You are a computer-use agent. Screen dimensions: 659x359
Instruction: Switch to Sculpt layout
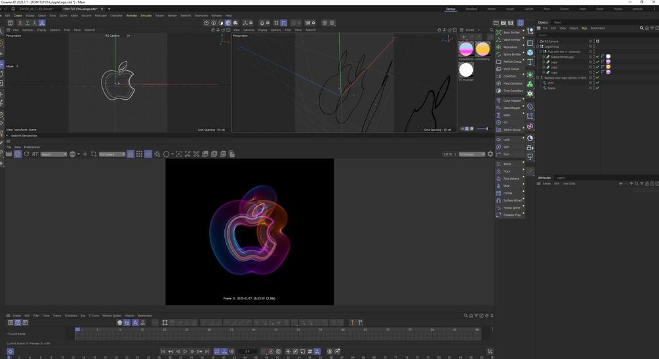coord(509,9)
